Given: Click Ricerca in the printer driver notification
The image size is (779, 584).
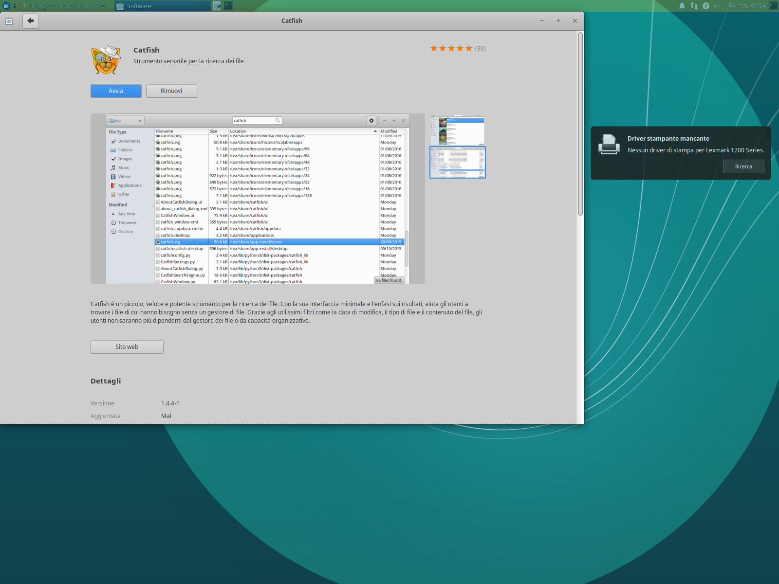Looking at the screenshot, I should point(743,166).
